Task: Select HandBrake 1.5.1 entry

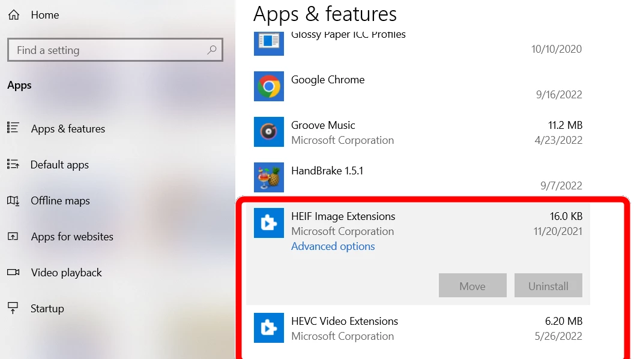Action: tap(418, 177)
